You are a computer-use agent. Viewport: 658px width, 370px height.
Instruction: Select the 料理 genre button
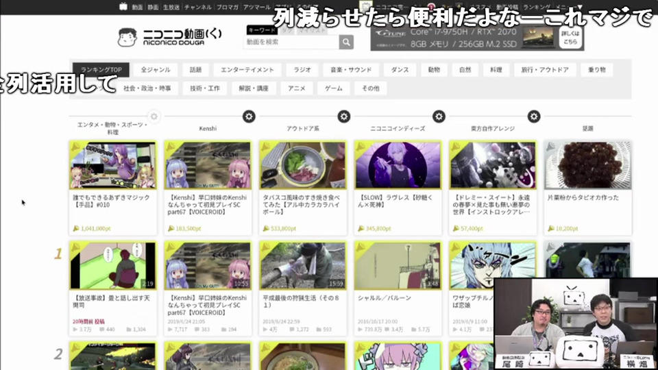pos(496,70)
